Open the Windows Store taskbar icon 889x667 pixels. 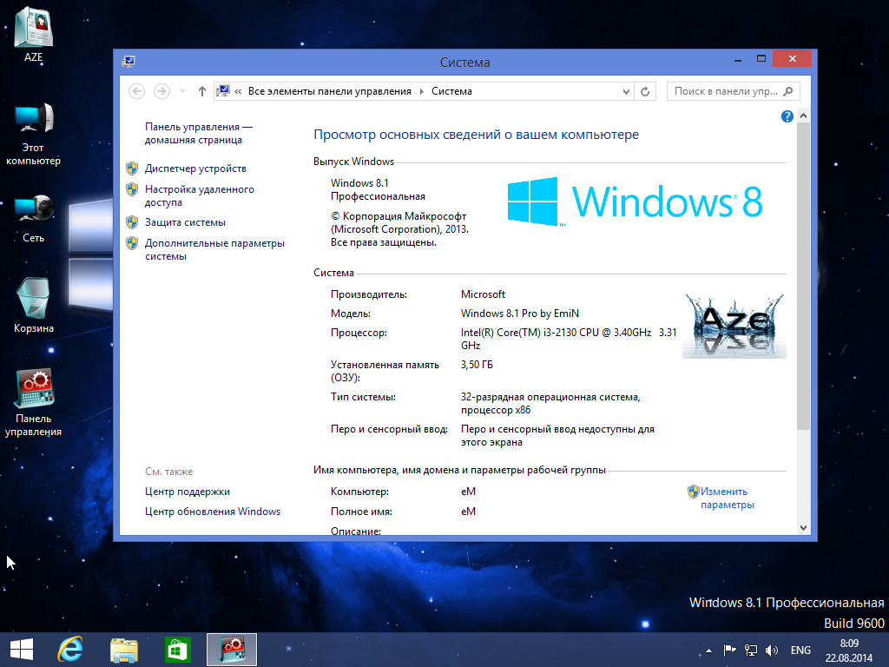(177, 650)
